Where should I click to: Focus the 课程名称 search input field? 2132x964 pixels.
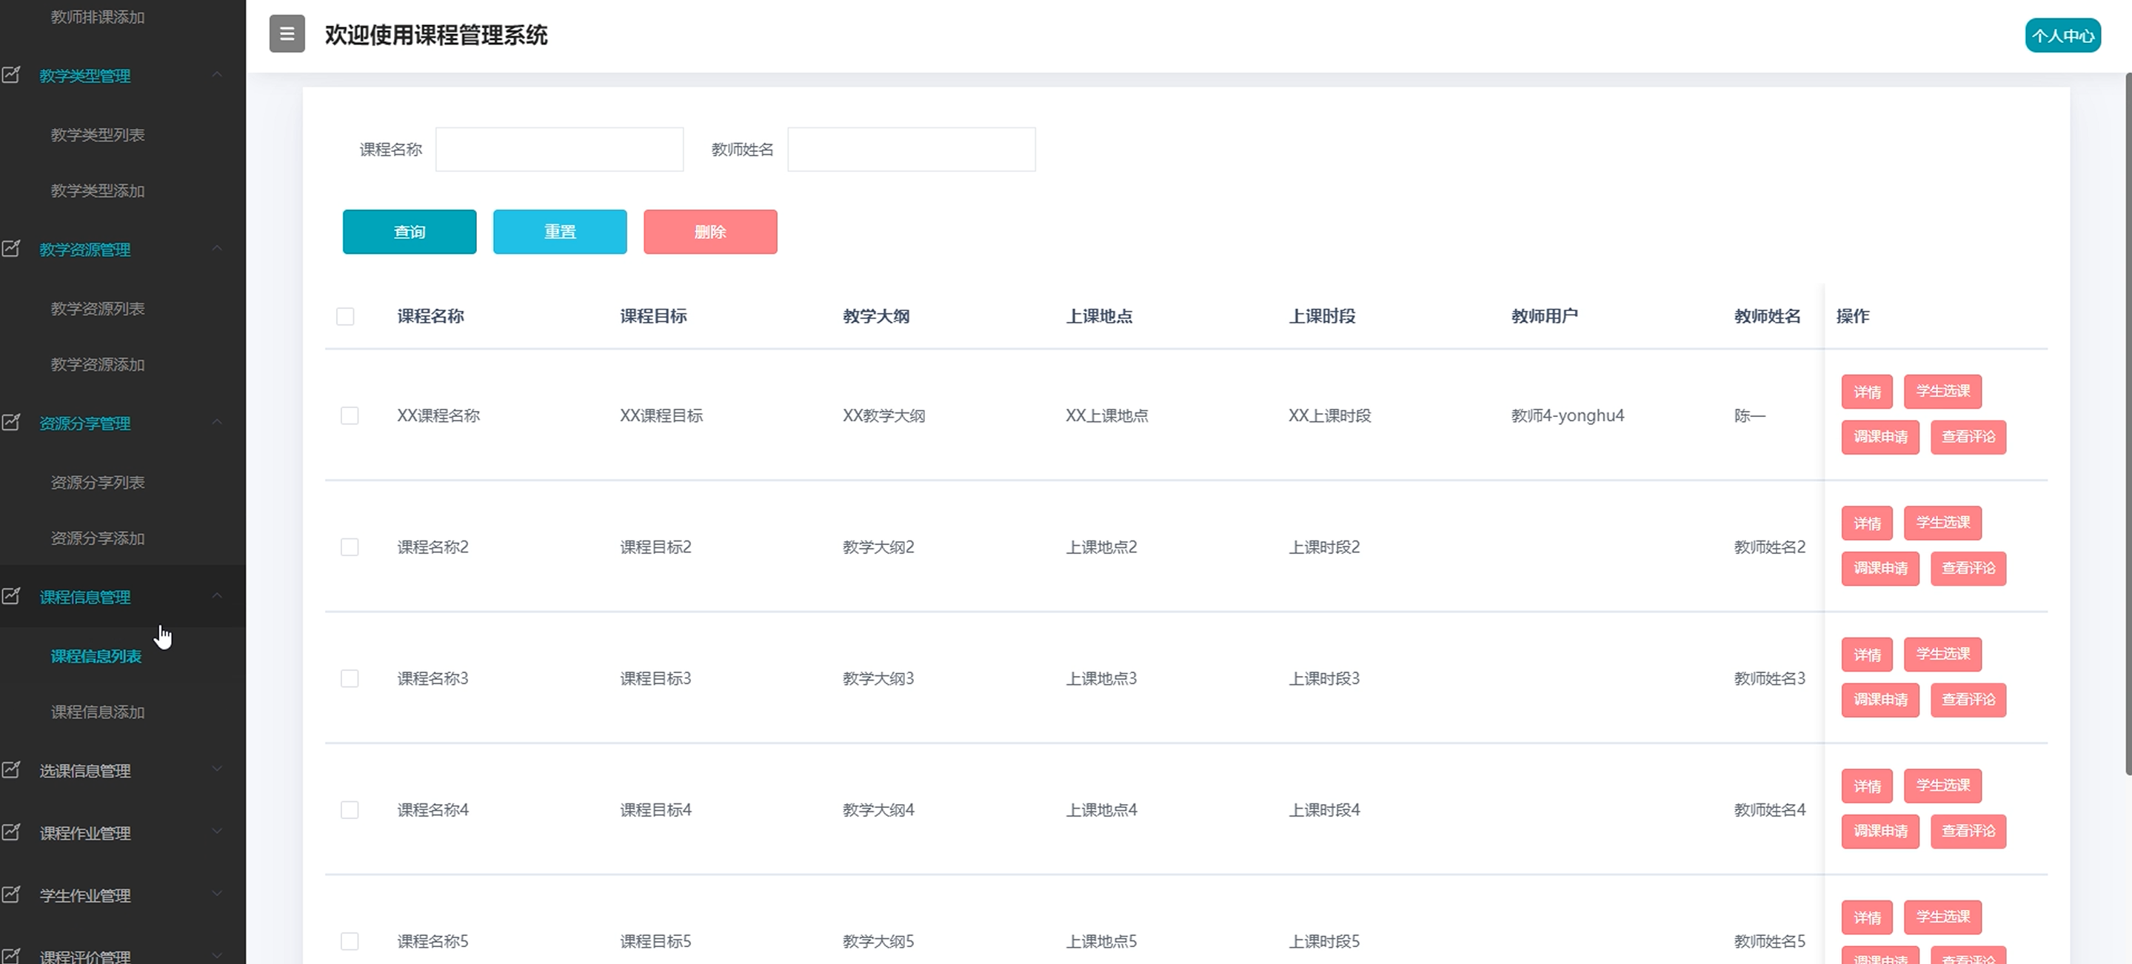click(560, 150)
